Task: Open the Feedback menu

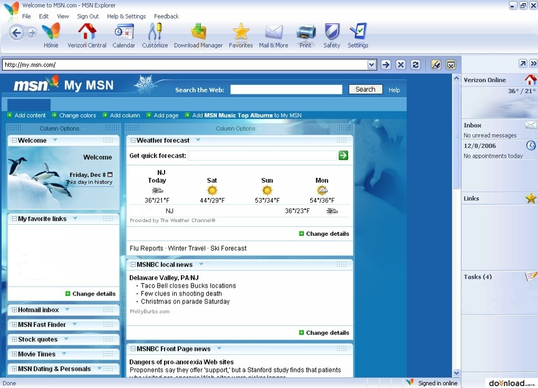Action: (x=166, y=16)
